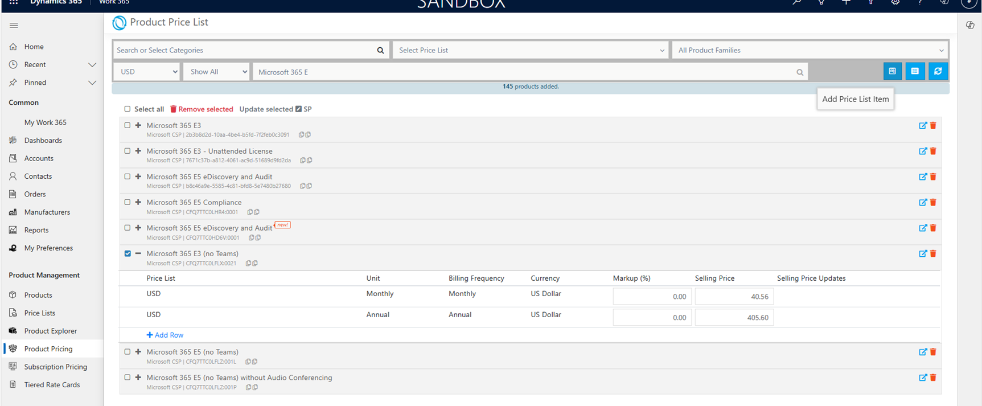Click the Monthly Selling Price field 40.56
The image size is (982, 406).
pyautogui.click(x=734, y=297)
